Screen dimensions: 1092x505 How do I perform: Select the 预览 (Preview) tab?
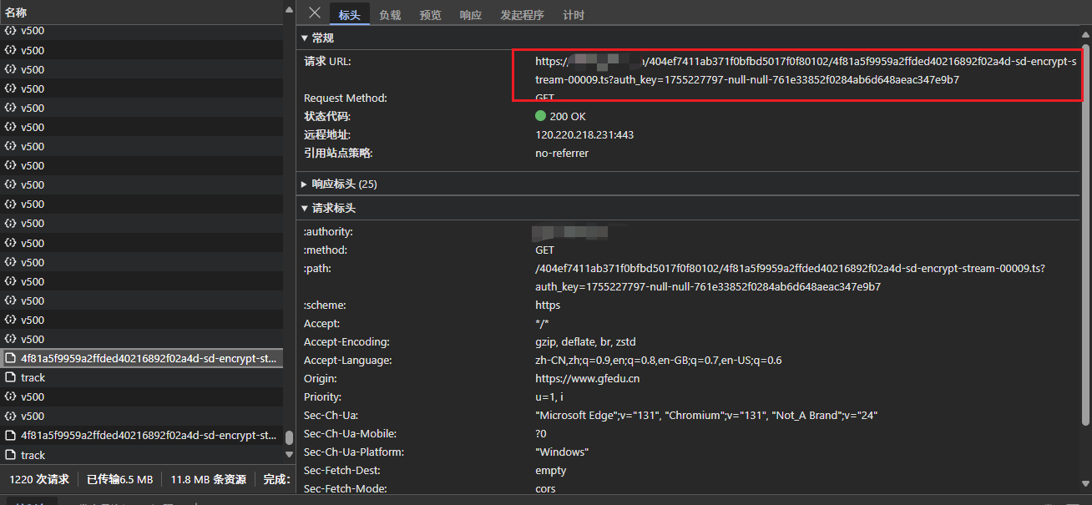431,14
